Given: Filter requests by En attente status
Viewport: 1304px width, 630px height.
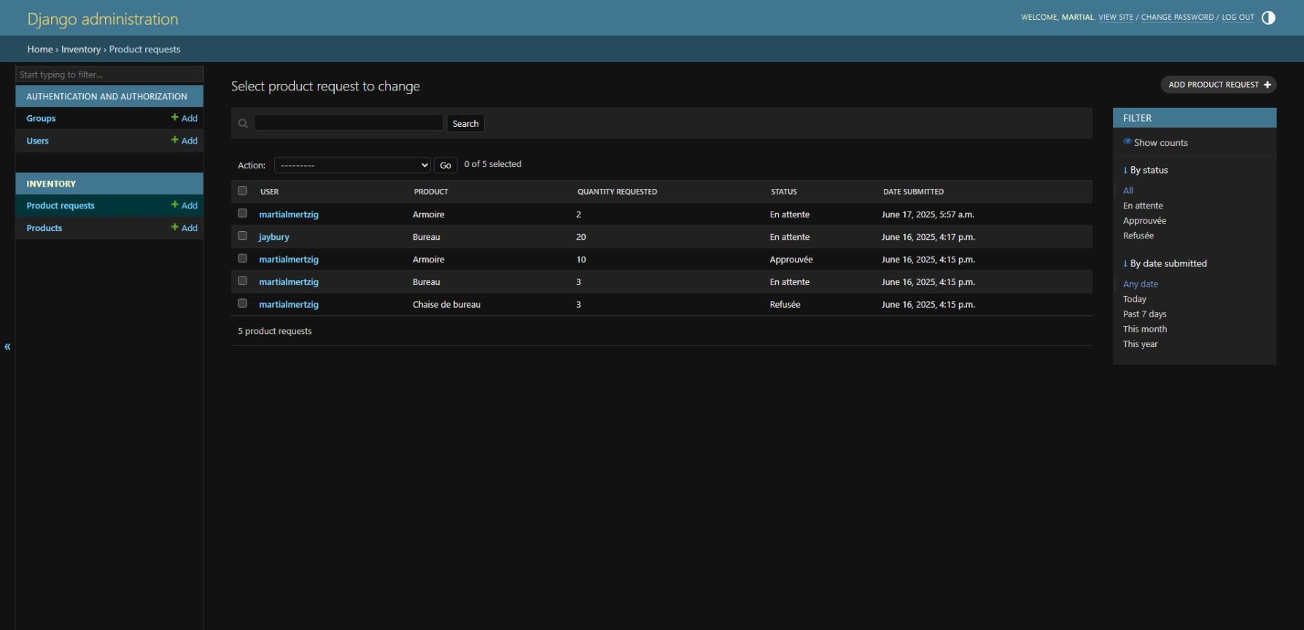Looking at the screenshot, I should [x=1143, y=206].
